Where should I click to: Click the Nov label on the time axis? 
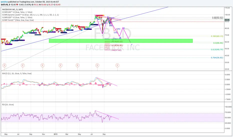point(43,134)
